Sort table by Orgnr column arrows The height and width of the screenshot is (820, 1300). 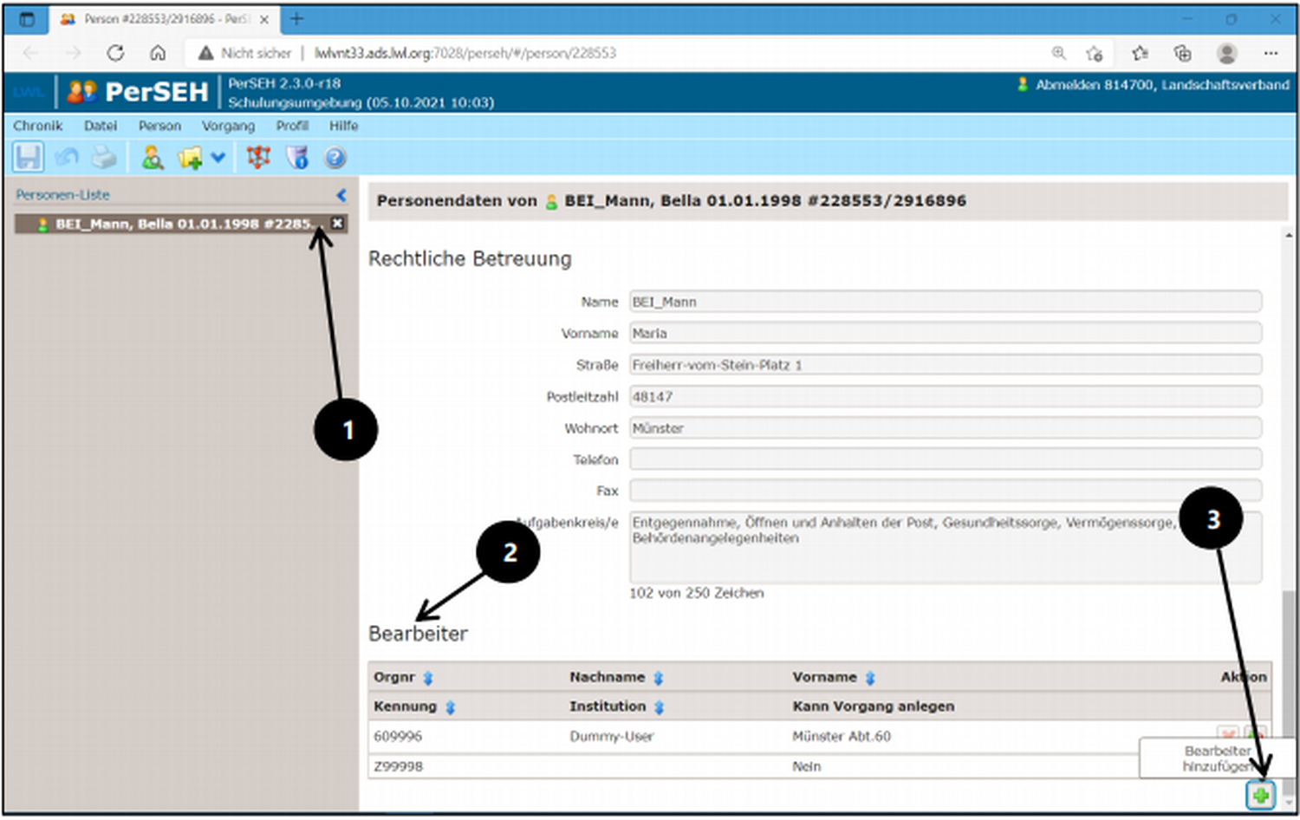pos(428,678)
